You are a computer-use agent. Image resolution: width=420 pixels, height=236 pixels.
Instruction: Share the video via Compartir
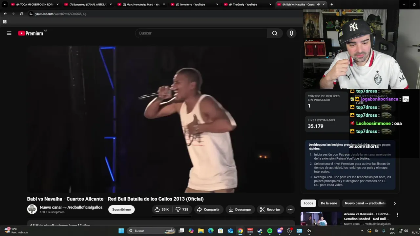click(x=208, y=209)
